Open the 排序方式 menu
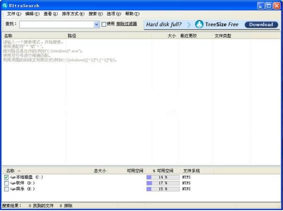This screenshot has height=211, width=283. coord(73,14)
